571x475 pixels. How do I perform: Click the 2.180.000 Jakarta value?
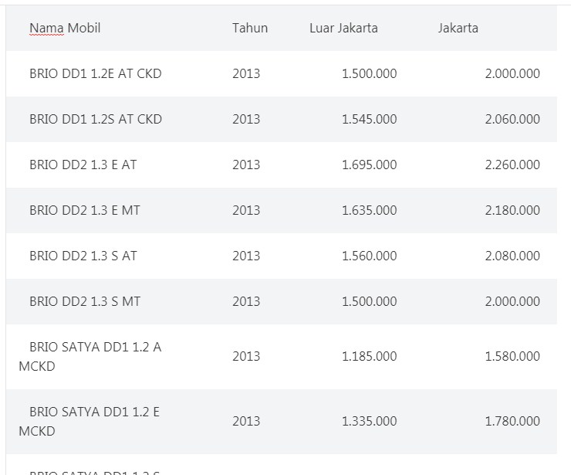coord(512,210)
